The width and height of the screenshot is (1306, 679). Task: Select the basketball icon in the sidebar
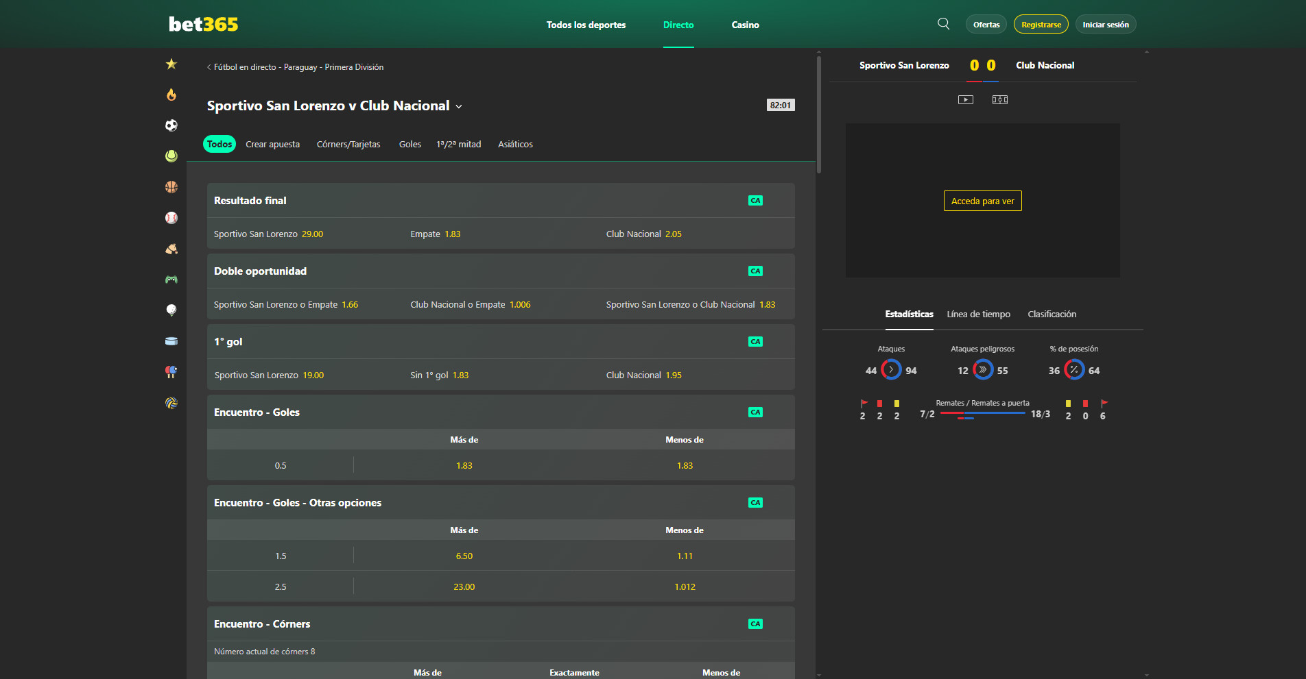tap(171, 187)
